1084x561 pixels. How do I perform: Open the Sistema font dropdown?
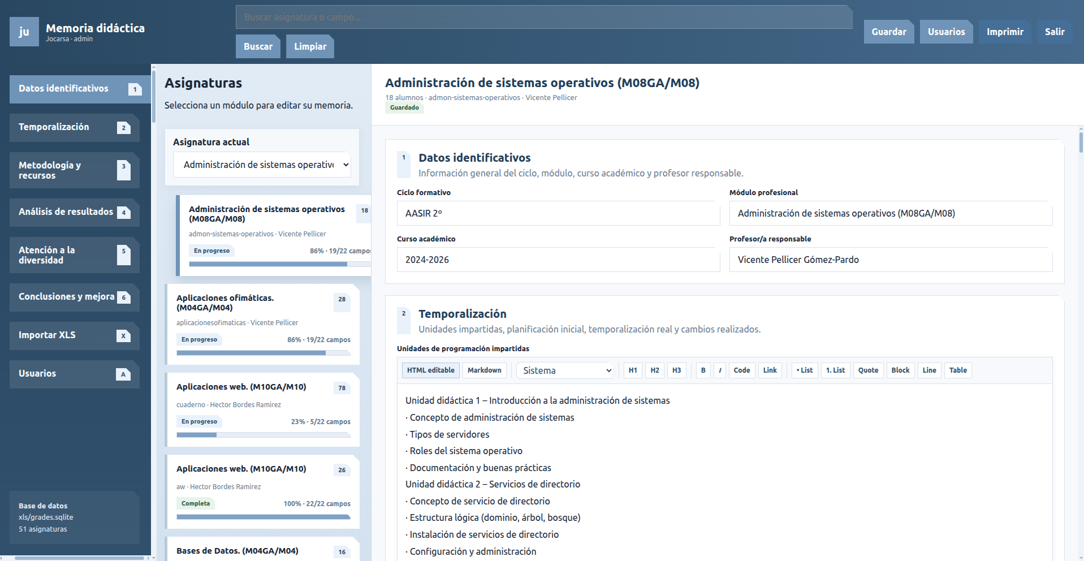point(565,370)
